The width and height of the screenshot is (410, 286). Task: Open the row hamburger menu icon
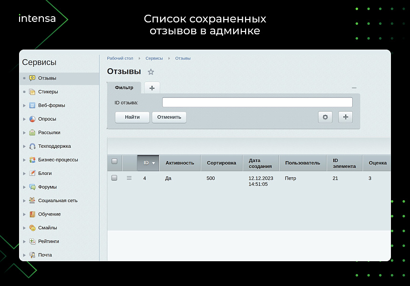pos(129,178)
